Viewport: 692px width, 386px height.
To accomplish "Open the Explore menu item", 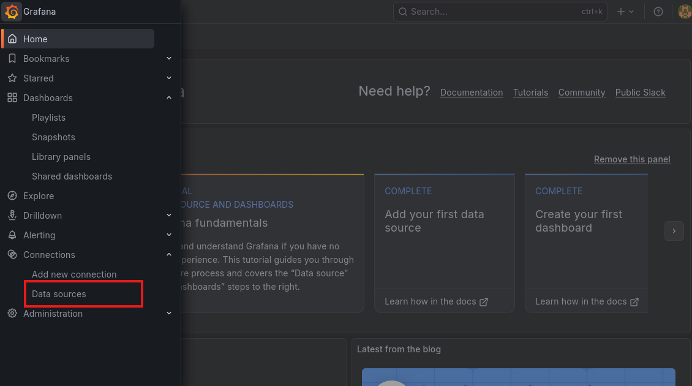I will coord(39,195).
